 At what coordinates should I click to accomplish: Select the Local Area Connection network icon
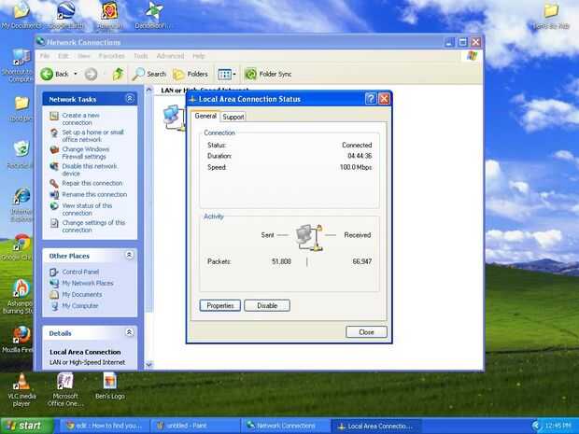click(174, 118)
